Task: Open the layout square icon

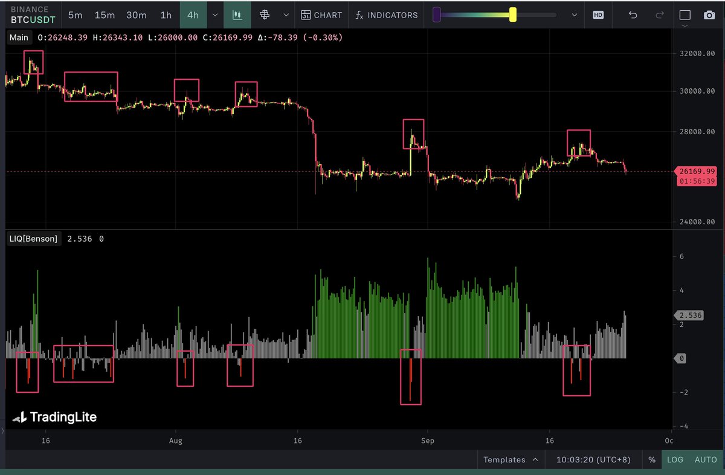Action: point(685,15)
